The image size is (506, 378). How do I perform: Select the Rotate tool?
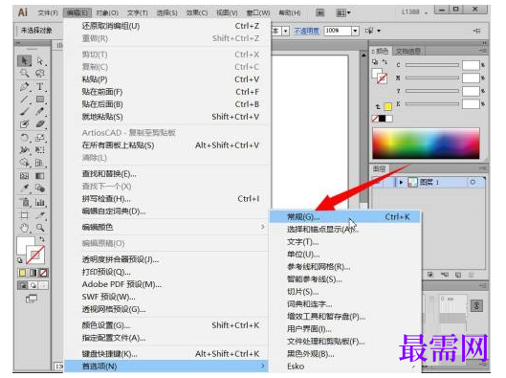25,138
